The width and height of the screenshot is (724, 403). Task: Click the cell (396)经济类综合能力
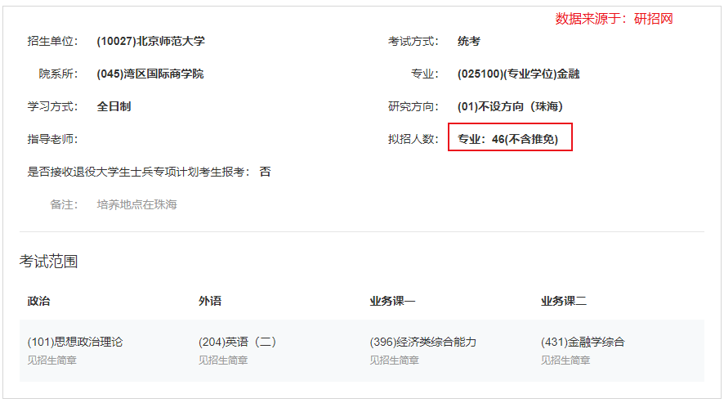tap(423, 342)
